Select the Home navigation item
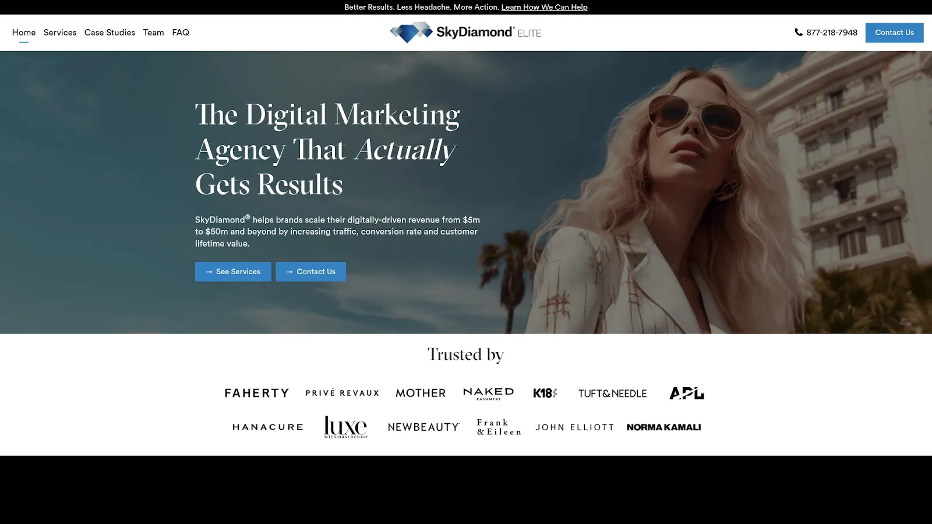The height and width of the screenshot is (524, 932). 24,33
